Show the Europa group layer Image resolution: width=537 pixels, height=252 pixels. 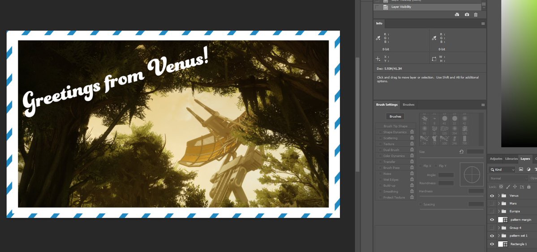point(492,211)
